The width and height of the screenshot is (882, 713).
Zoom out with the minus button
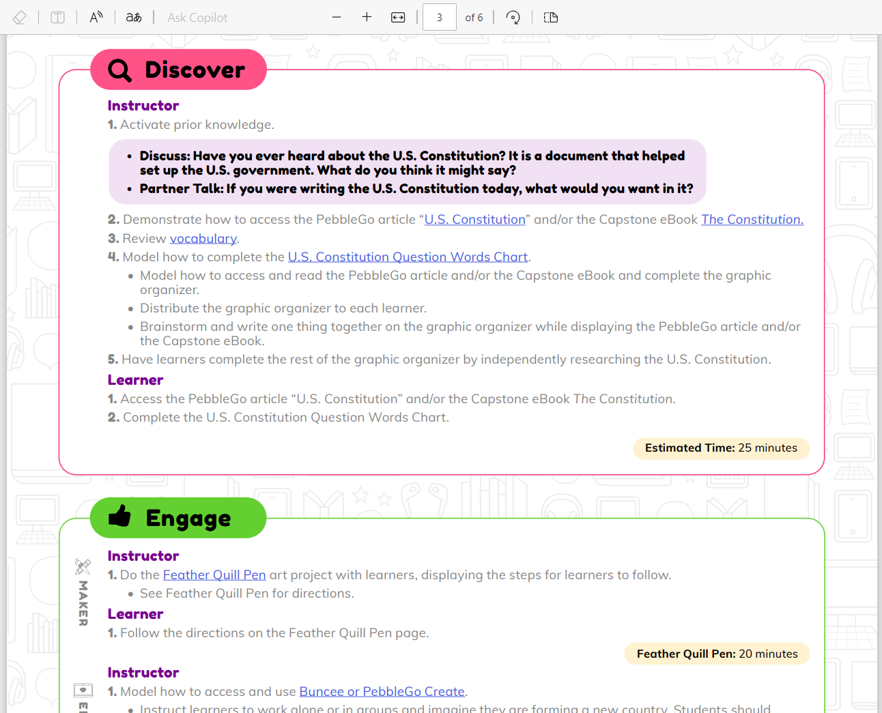tap(337, 17)
